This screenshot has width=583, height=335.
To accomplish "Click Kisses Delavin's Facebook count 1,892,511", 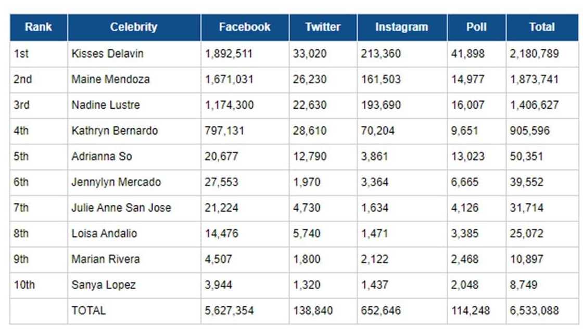I will click(x=230, y=54).
